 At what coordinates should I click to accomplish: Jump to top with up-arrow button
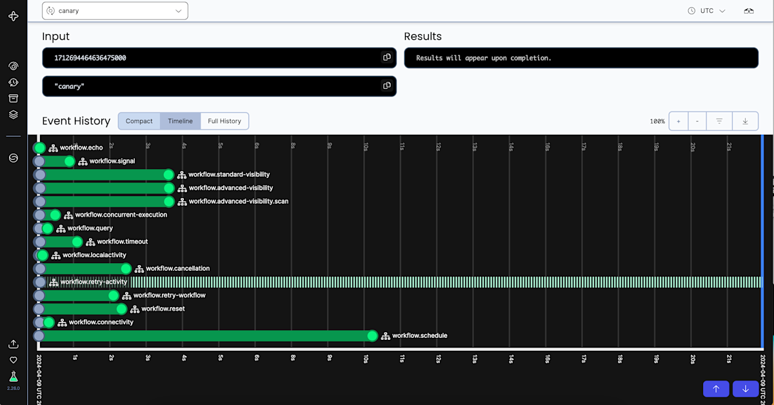coord(716,388)
